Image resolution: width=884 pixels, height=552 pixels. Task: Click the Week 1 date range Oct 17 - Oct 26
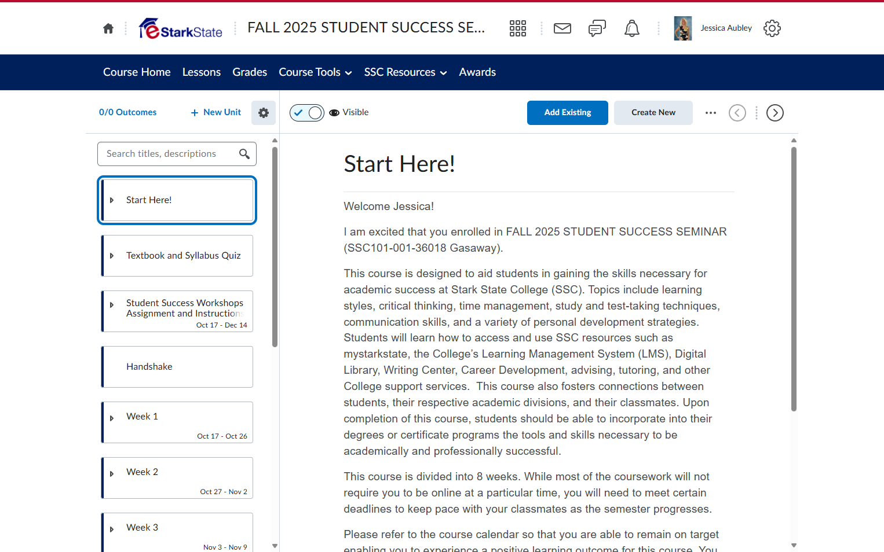pyautogui.click(x=222, y=436)
